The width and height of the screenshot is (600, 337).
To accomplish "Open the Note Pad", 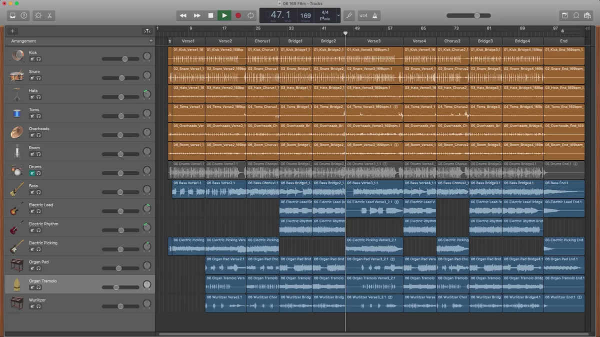I will click(x=564, y=15).
